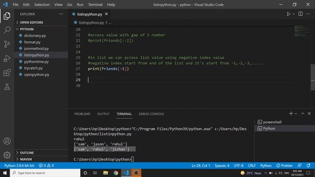The width and height of the screenshot is (315, 177).
Task: Open editor More Actions ellipsis
Action: [x=308, y=14]
